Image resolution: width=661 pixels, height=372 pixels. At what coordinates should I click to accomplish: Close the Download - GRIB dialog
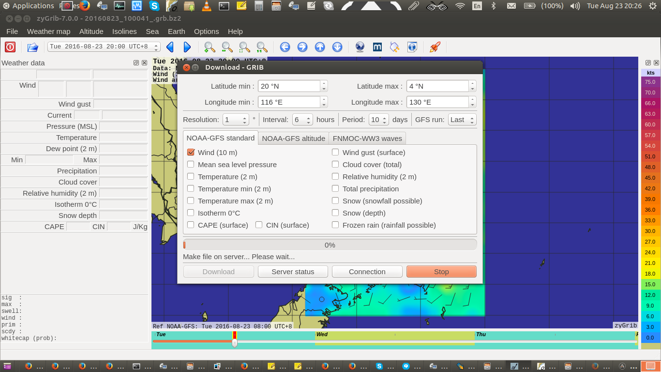pyautogui.click(x=187, y=67)
